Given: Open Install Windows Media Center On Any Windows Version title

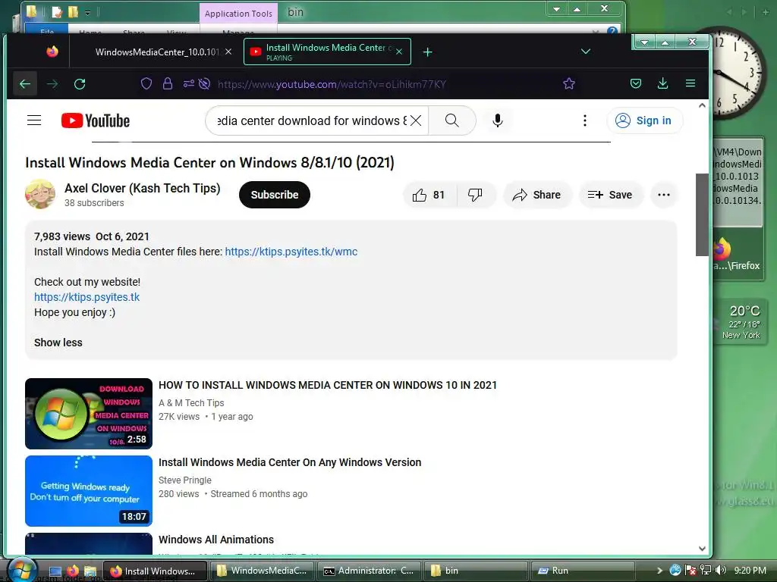Looking at the screenshot, I should click(290, 462).
